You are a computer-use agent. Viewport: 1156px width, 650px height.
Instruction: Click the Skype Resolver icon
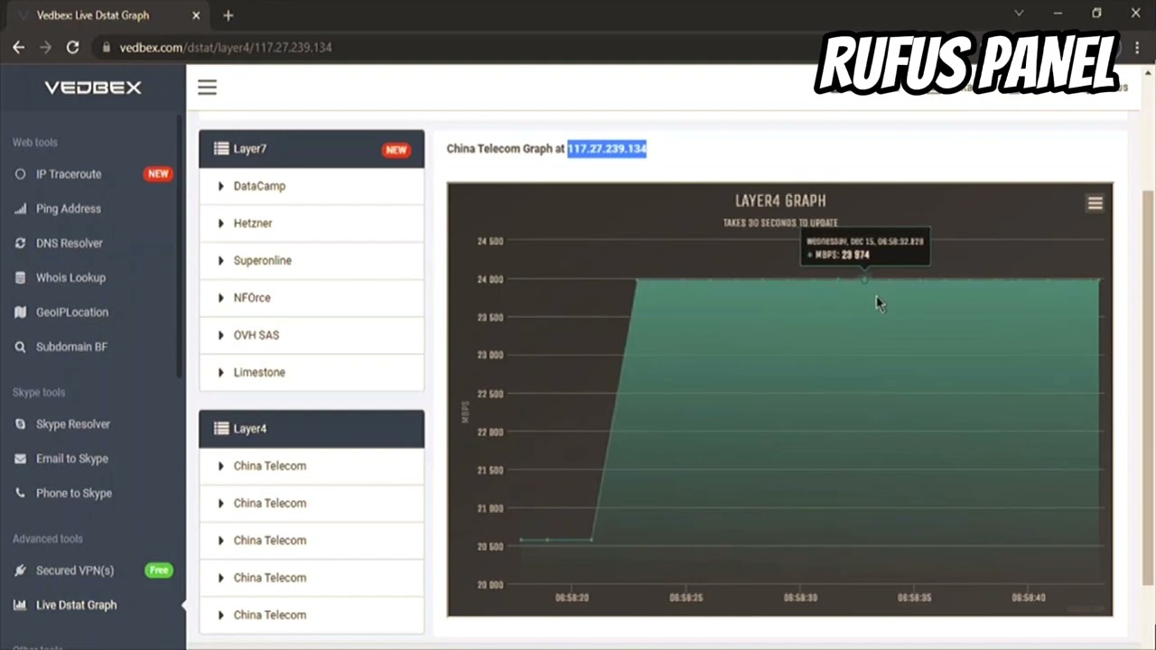coord(20,424)
